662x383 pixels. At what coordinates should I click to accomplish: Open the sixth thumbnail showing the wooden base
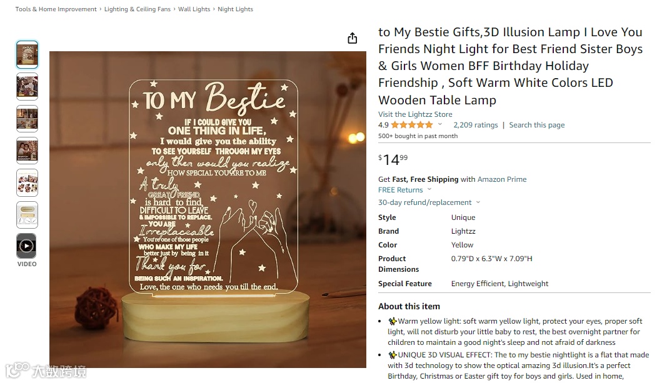pyautogui.click(x=27, y=214)
